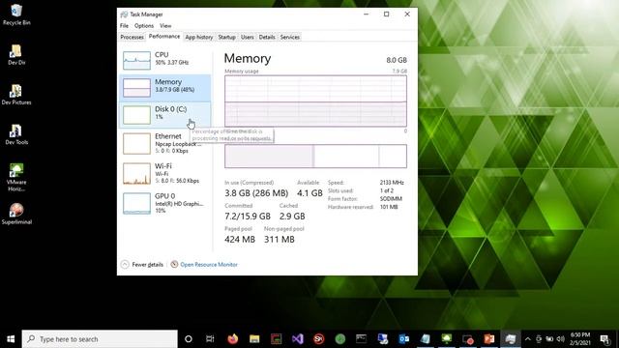
Task: Open the Windows Start menu
Action: (x=11, y=339)
